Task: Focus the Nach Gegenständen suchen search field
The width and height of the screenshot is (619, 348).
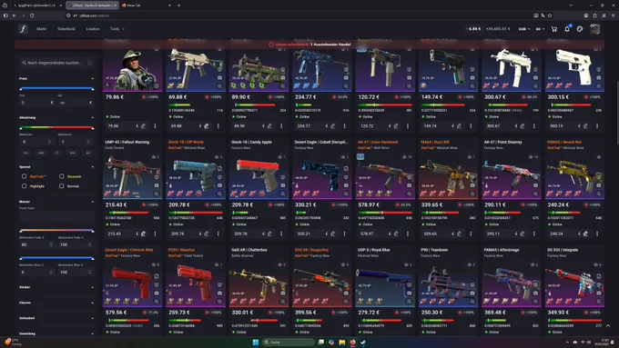Action: pos(56,63)
